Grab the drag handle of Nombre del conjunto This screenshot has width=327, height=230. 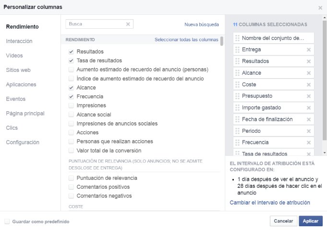(237, 38)
